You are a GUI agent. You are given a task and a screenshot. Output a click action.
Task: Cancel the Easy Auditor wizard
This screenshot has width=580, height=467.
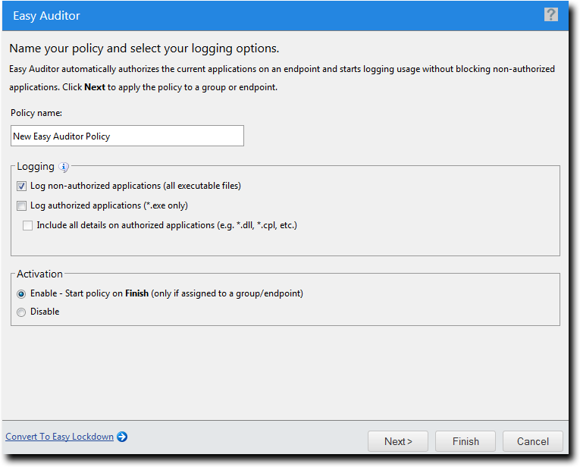coord(533,441)
